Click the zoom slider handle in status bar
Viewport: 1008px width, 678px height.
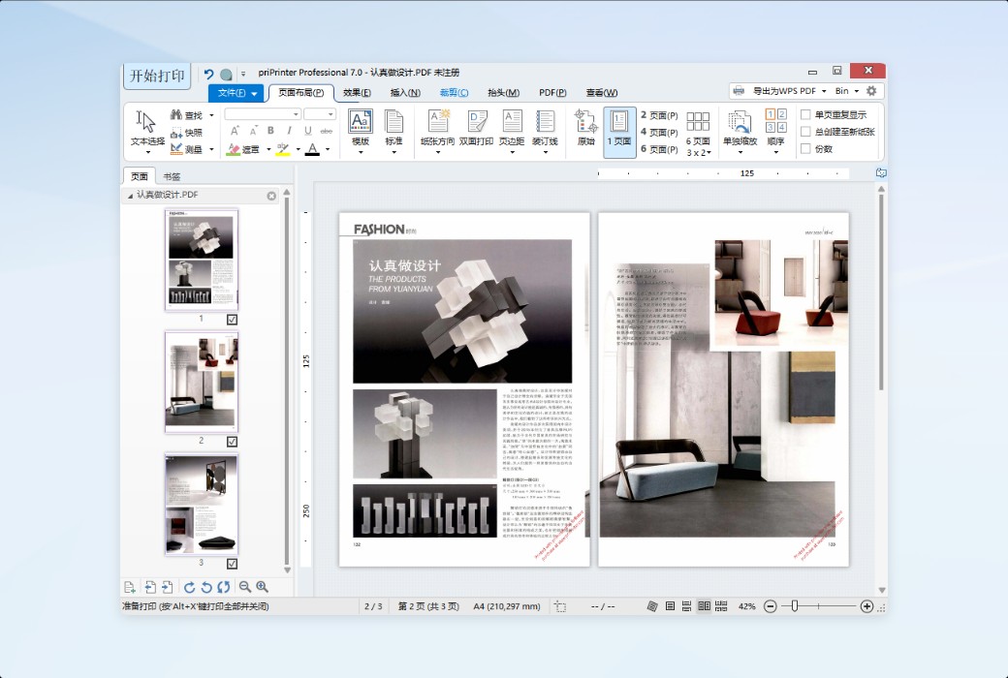pos(795,606)
